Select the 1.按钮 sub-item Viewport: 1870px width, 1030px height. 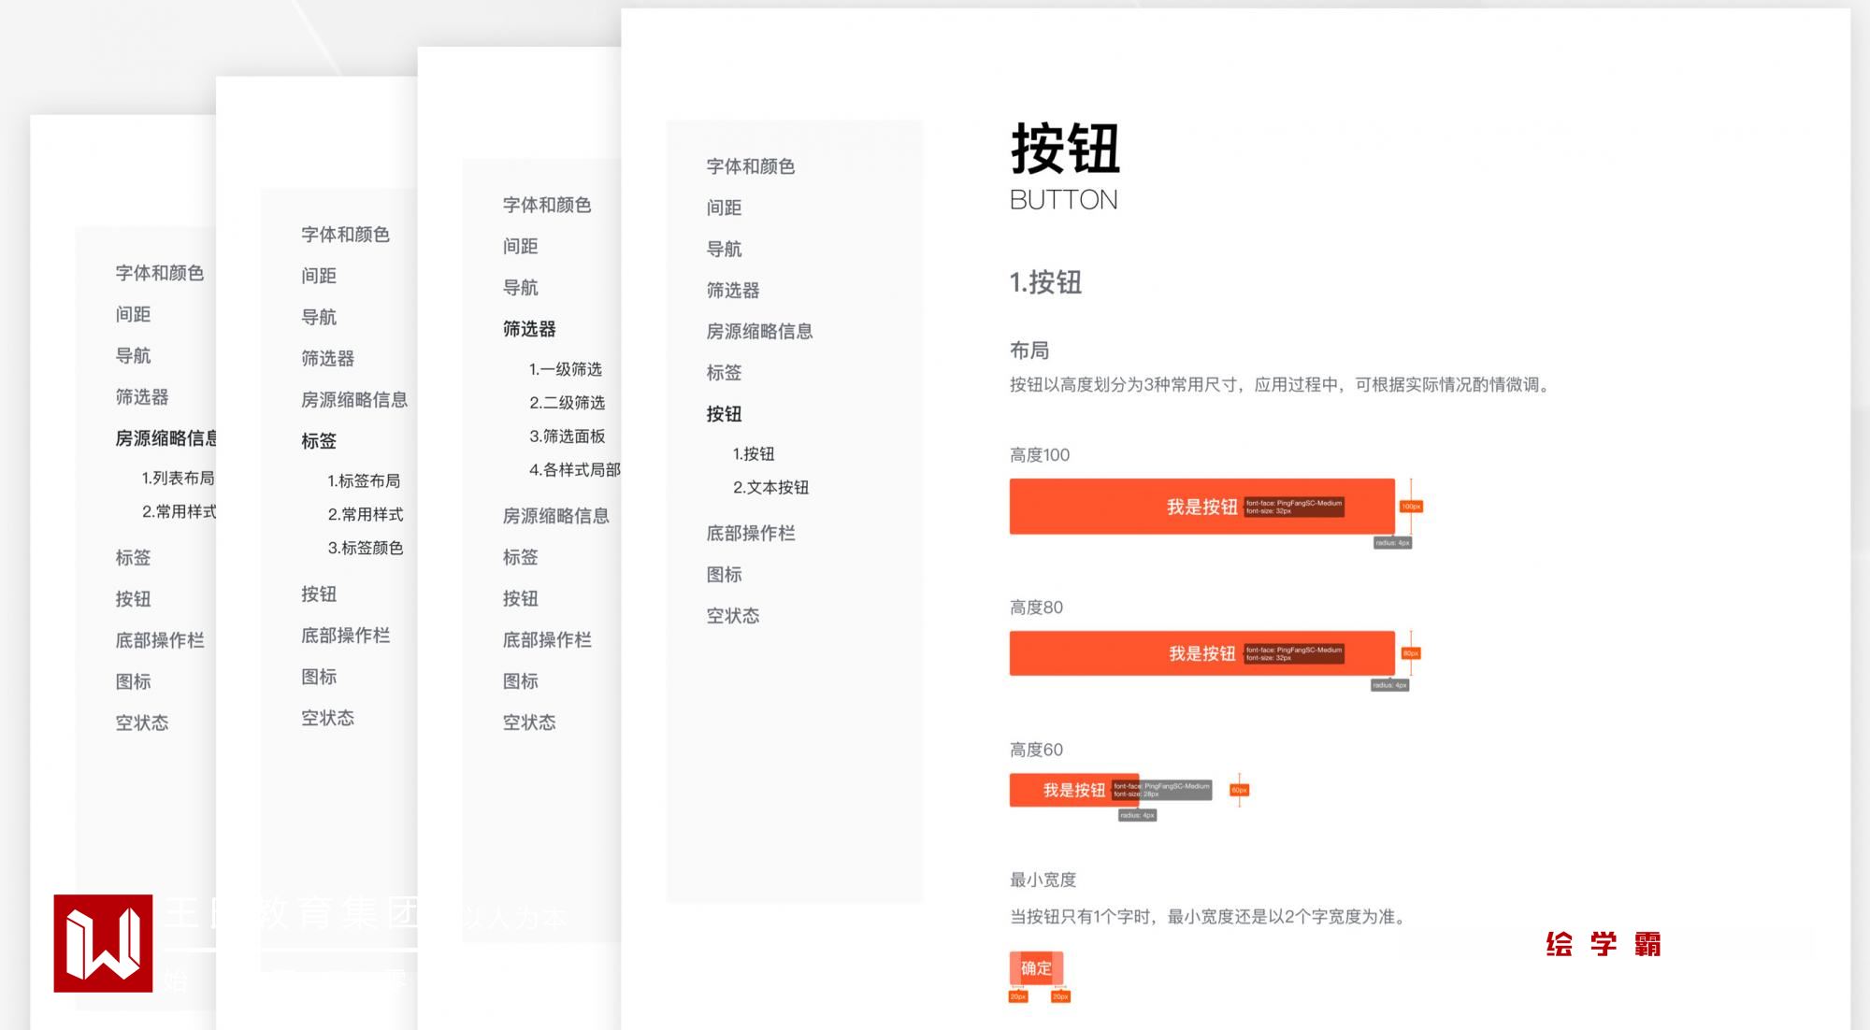[754, 453]
